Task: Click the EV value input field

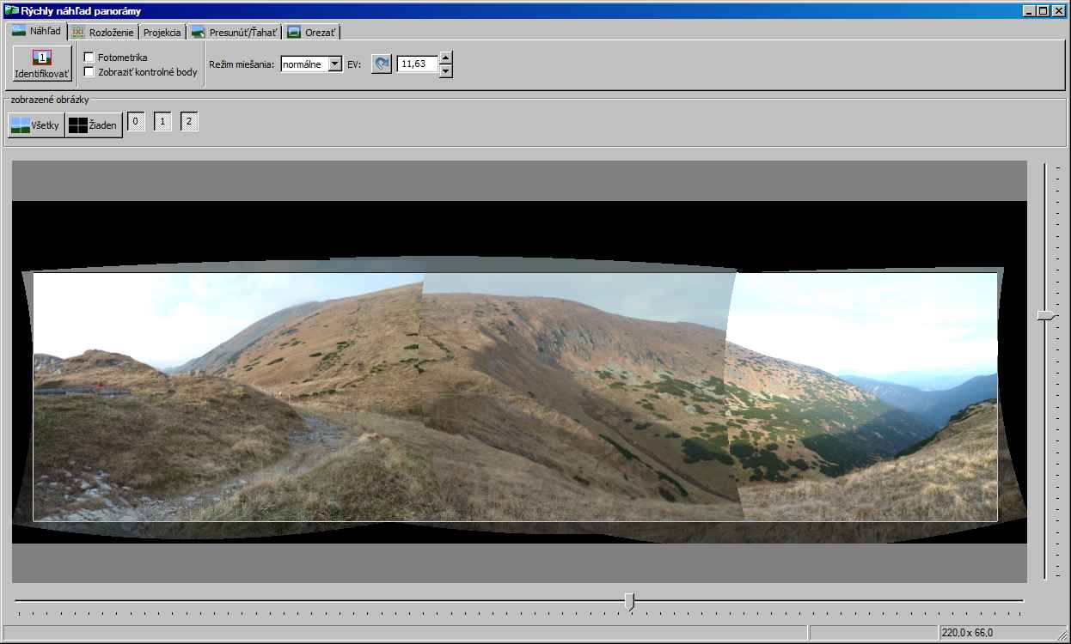Action: (417, 64)
